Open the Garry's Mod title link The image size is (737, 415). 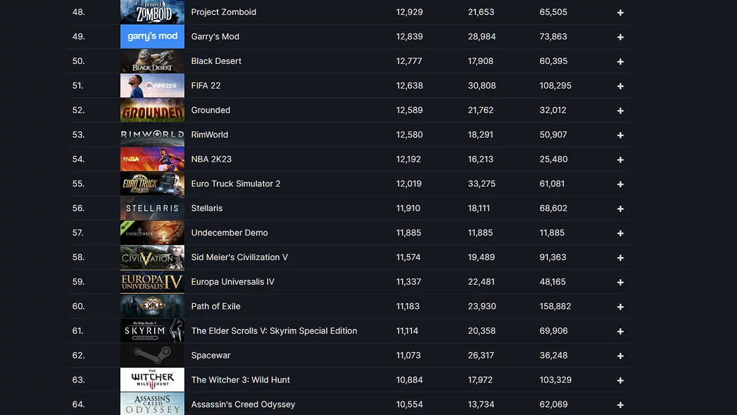(x=215, y=37)
